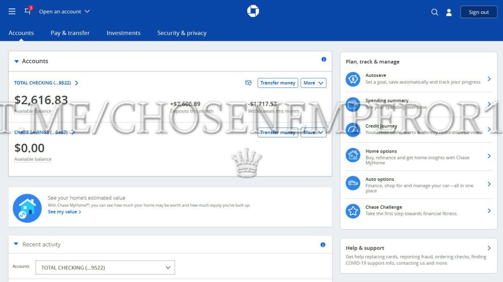Open Home options row chevron arrow
Image resolution: width=503 pixels, height=282 pixels.
(x=489, y=156)
